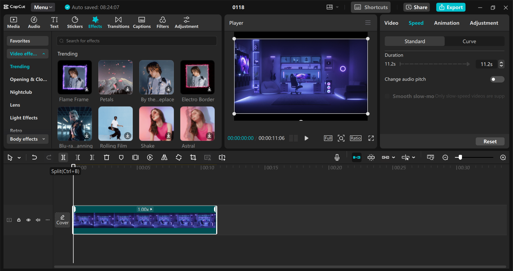
Task: Switch to the Curve tab in Speed settings
Action: point(469,41)
